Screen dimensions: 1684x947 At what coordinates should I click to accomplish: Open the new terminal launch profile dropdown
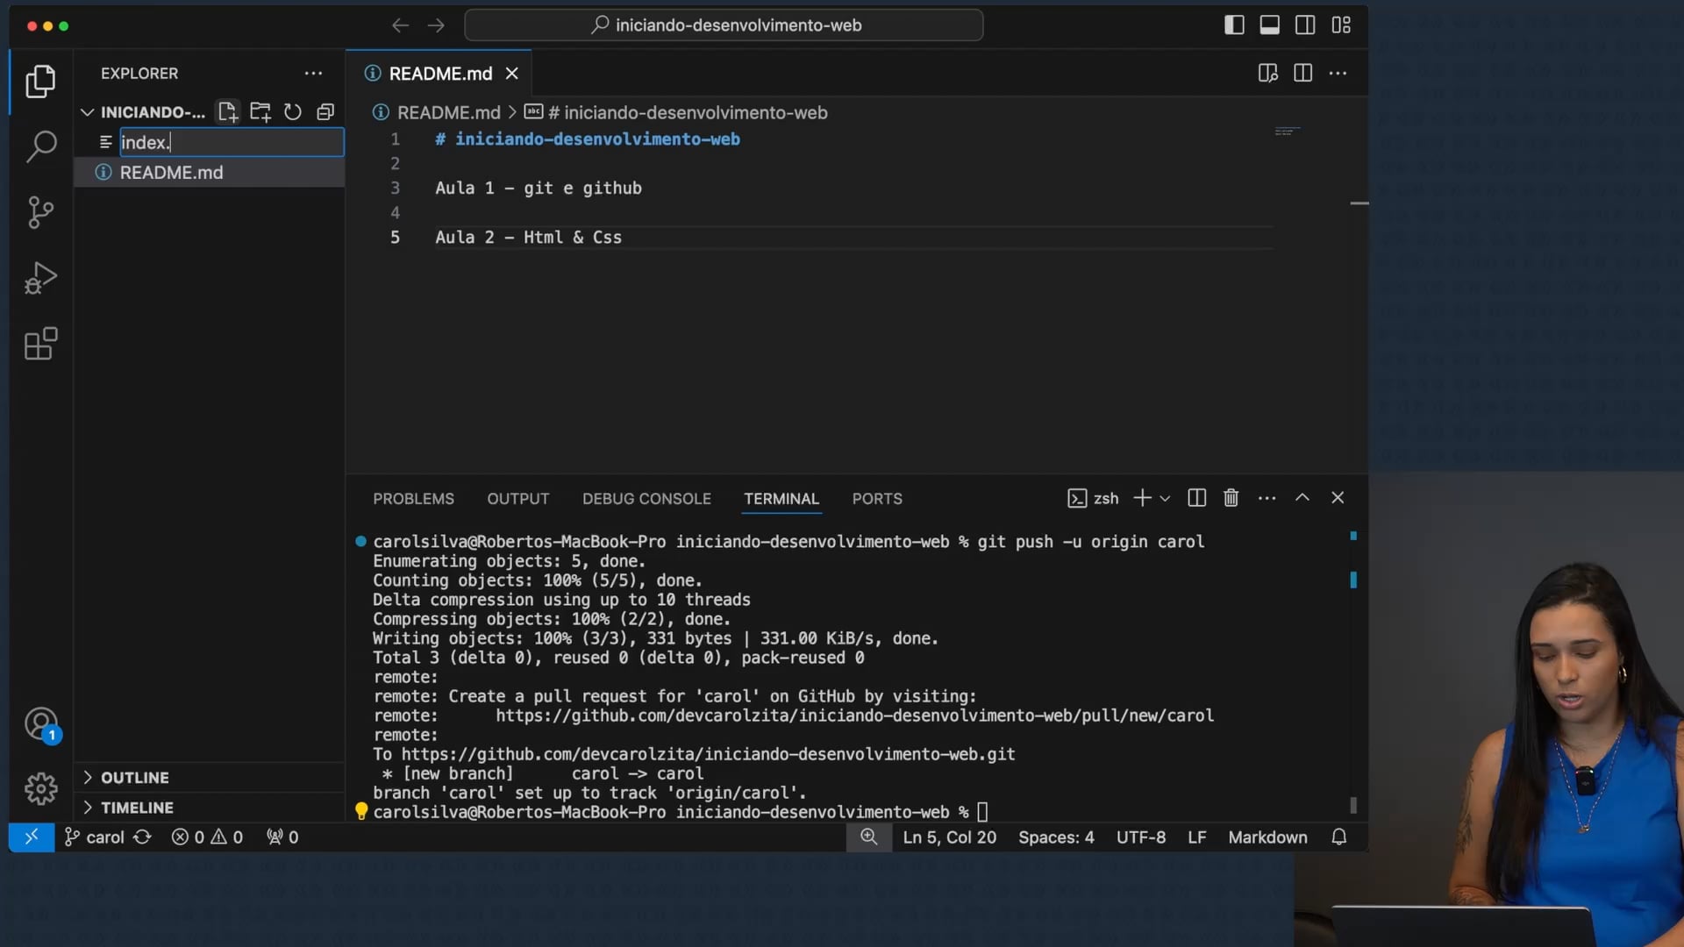(x=1165, y=498)
